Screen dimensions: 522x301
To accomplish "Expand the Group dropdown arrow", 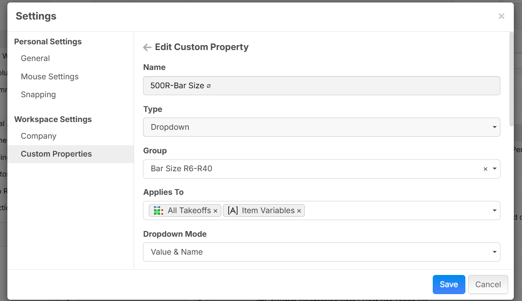I will [x=494, y=169].
